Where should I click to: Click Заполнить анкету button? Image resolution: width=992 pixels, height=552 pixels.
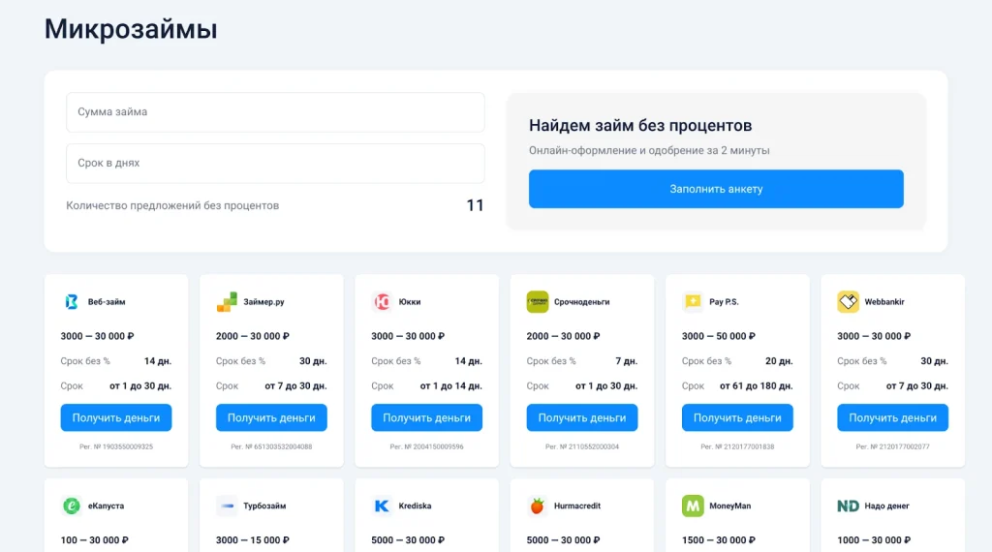point(716,189)
